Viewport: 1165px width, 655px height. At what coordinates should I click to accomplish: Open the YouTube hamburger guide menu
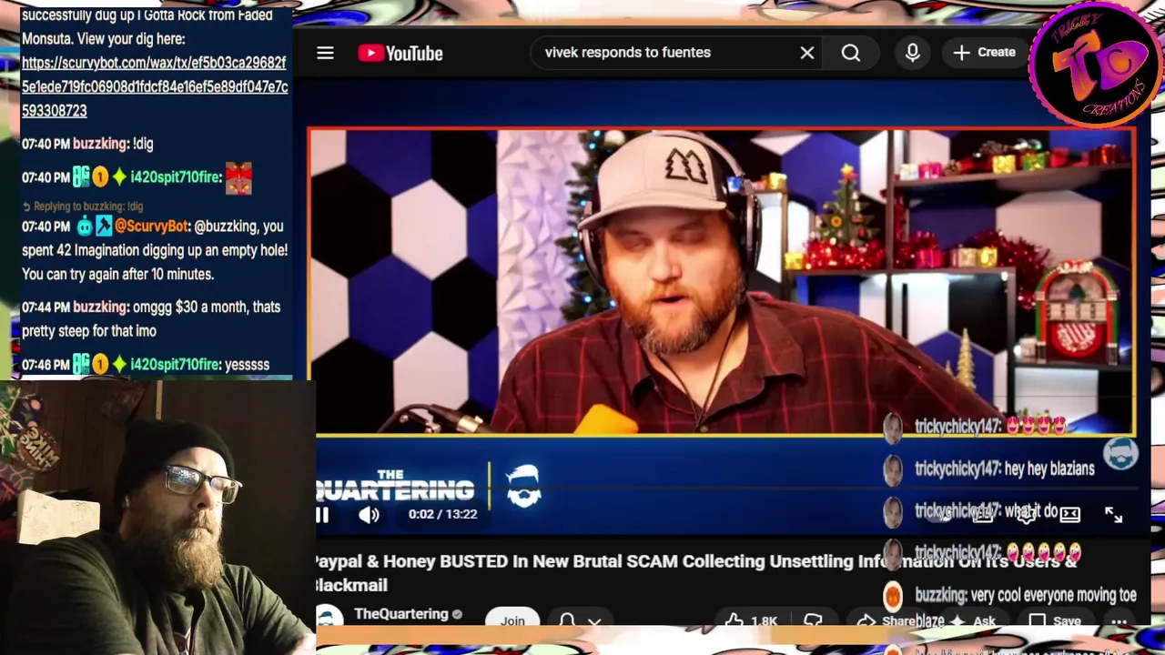coord(325,53)
